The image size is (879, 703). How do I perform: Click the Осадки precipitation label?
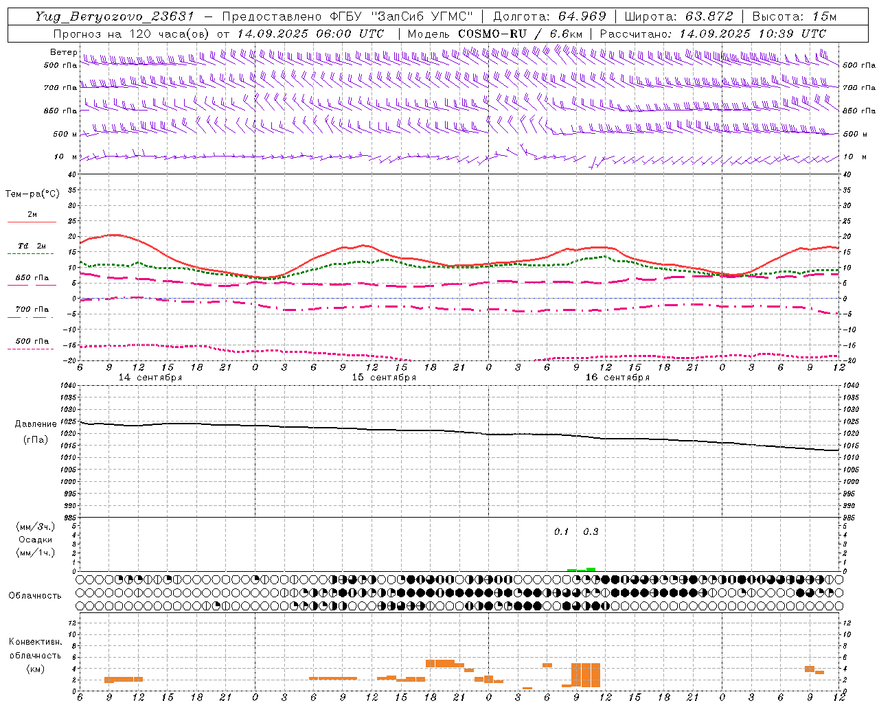[x=35, y=540]
